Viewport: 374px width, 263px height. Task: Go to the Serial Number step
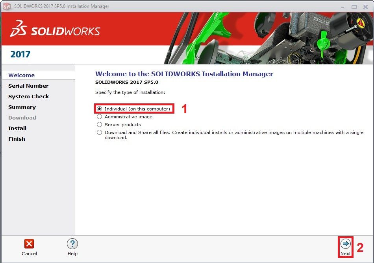click(28, 86)
